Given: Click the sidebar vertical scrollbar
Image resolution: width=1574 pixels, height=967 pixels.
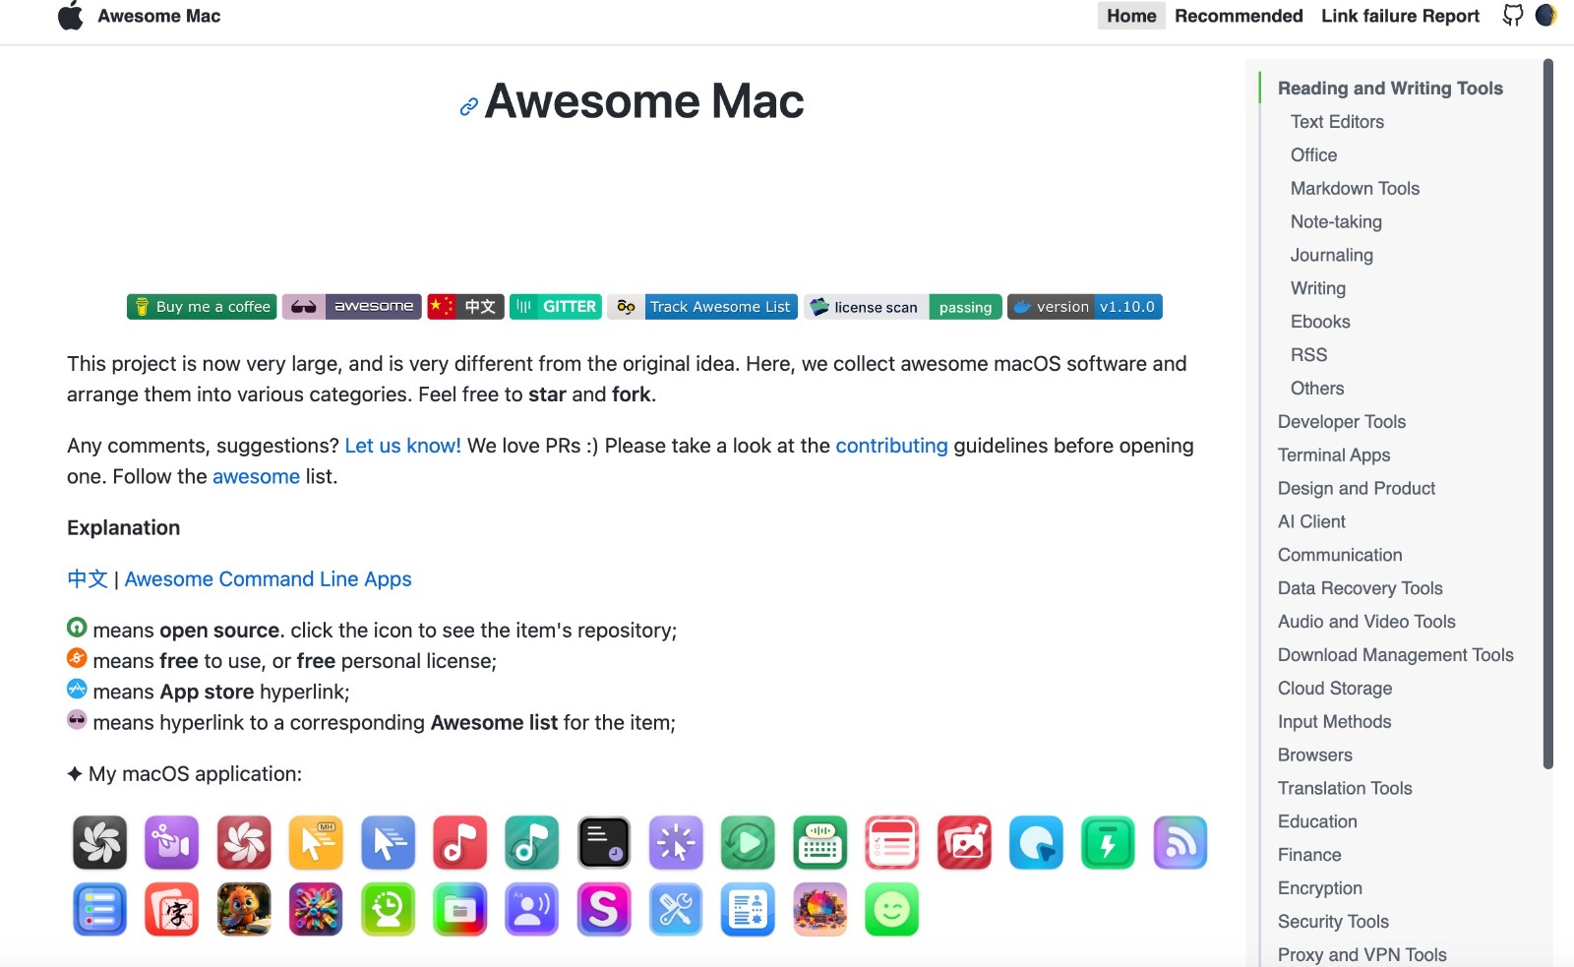Looking at the screenshot, I should [x=1548, y=413].
